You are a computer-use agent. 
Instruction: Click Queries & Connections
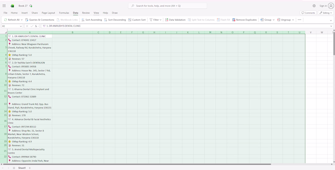pos(40,20)
